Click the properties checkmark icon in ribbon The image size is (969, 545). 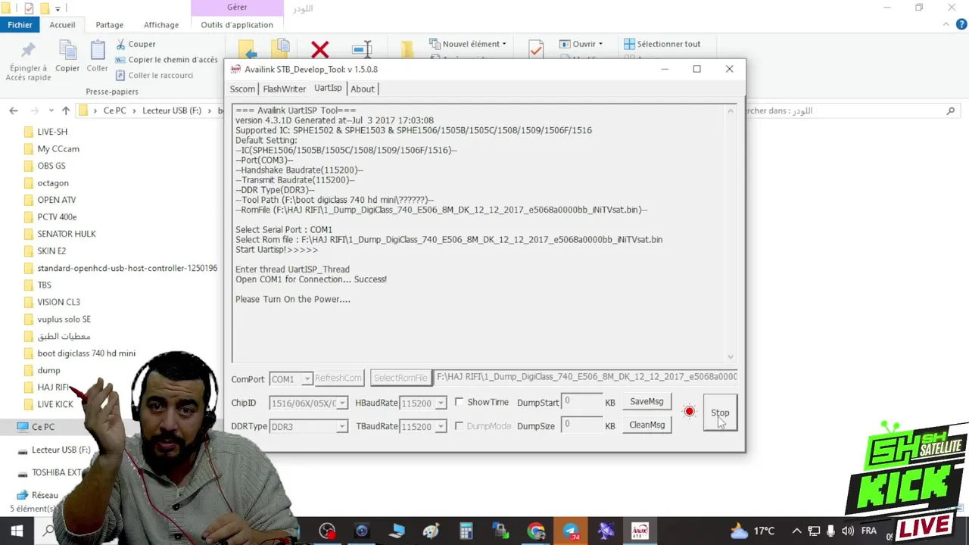tap(536, 49)
